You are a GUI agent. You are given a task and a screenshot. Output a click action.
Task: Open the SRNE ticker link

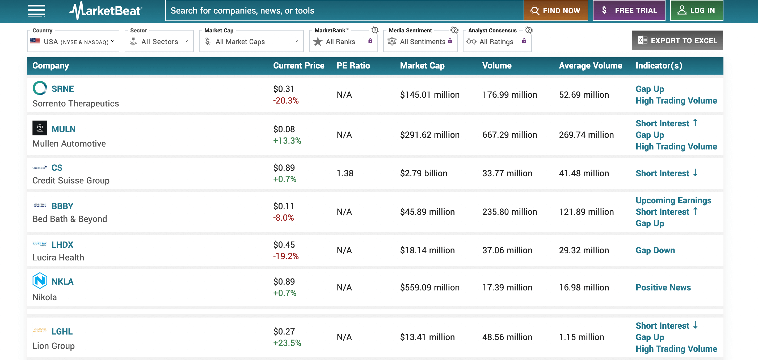[x=62, y=89]
